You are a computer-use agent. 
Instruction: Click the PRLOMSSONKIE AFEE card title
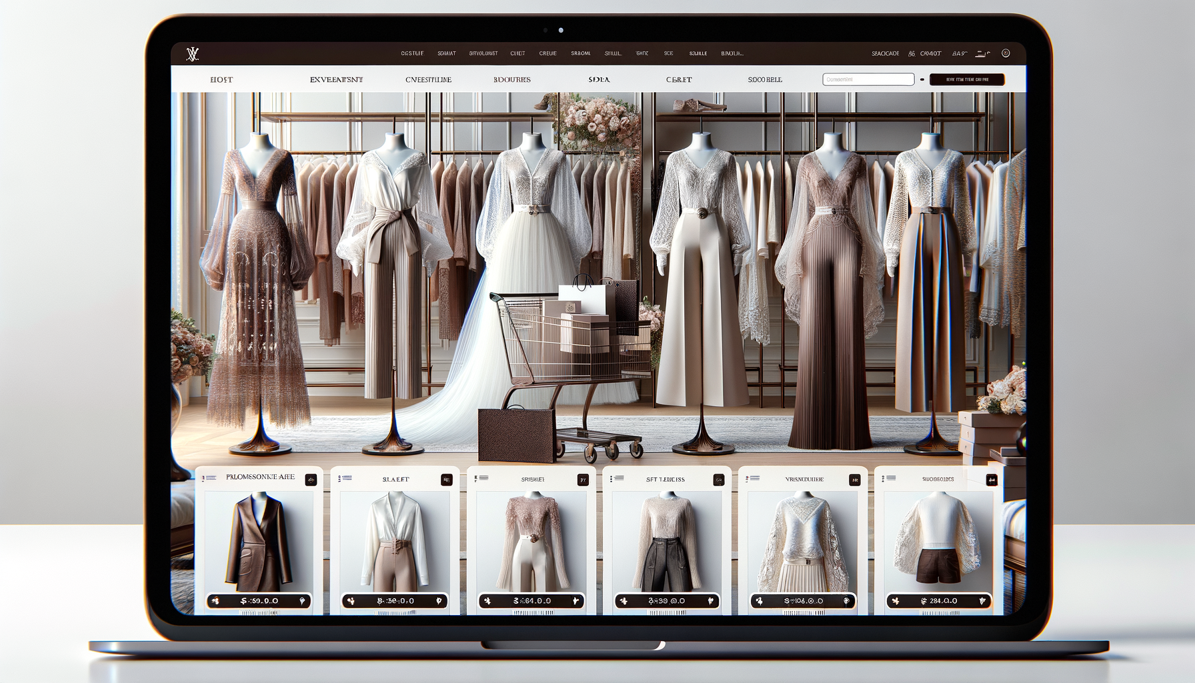[260, 477]
